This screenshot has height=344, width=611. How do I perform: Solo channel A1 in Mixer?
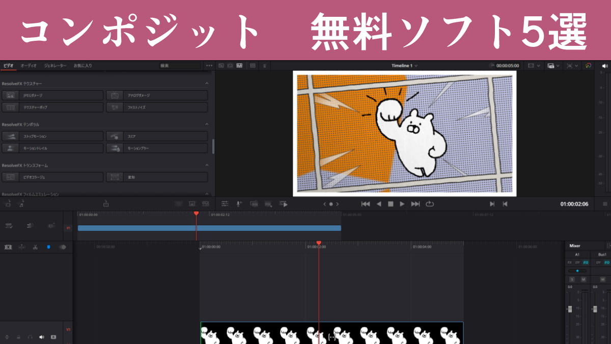(572, 279)
